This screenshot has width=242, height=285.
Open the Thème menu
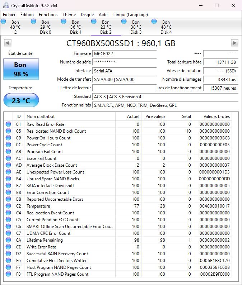point(69,15)
